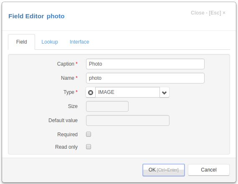Close the Field Editor dialog
Image resolution: width=238 pixels, height=184 pixels.
(208, 13)
